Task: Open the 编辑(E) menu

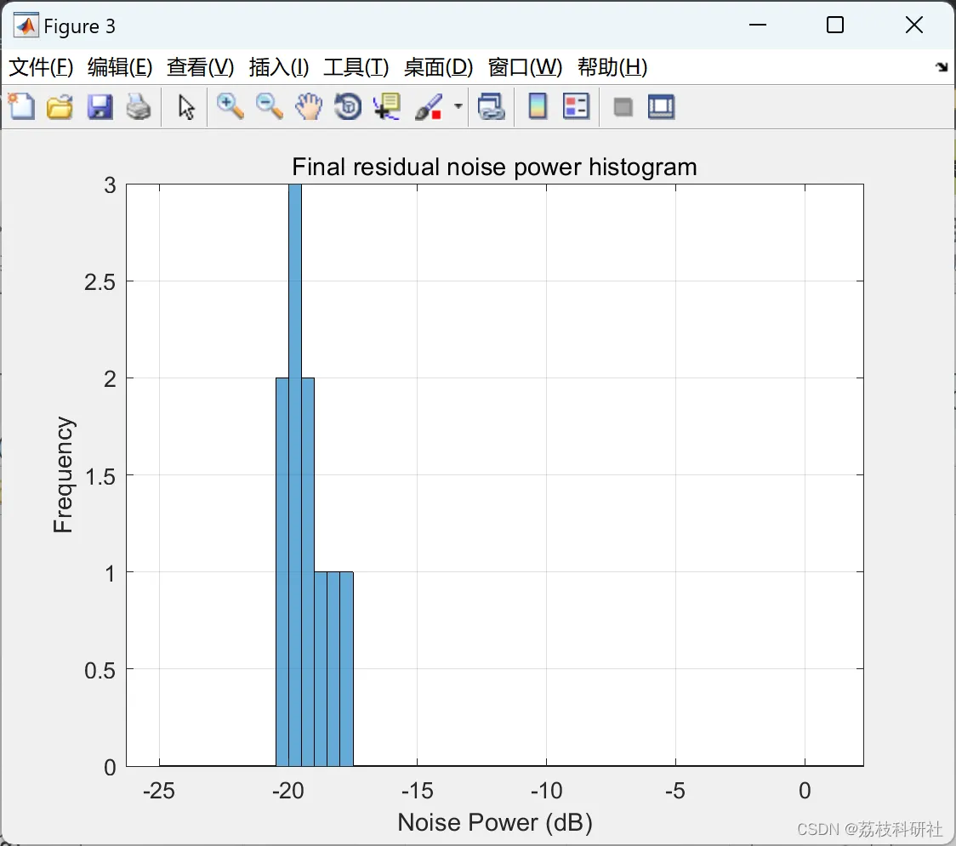Action: click(119, 67)
